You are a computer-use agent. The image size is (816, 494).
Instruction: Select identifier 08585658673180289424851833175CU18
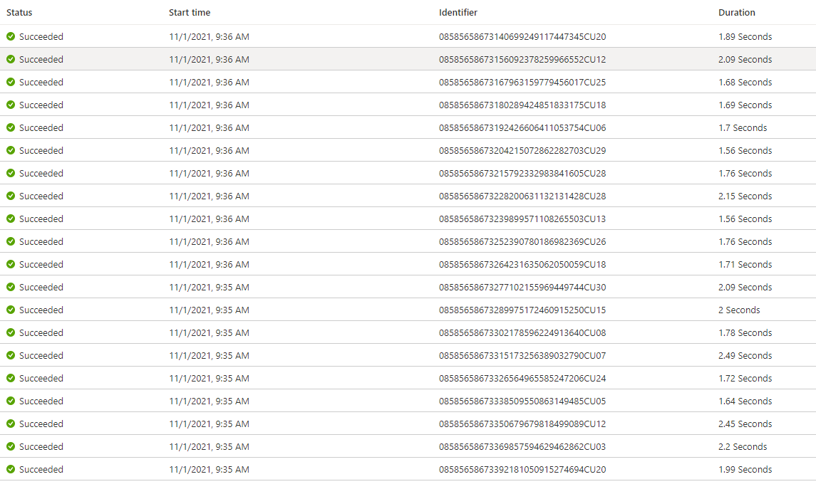(x=522, y=105)
